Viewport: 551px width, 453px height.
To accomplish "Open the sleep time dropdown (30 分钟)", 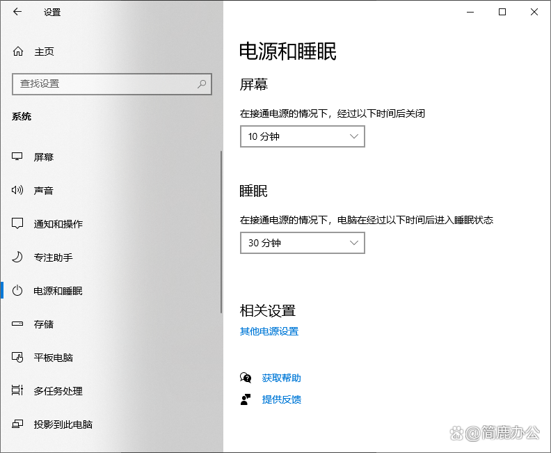I will 302,244.
